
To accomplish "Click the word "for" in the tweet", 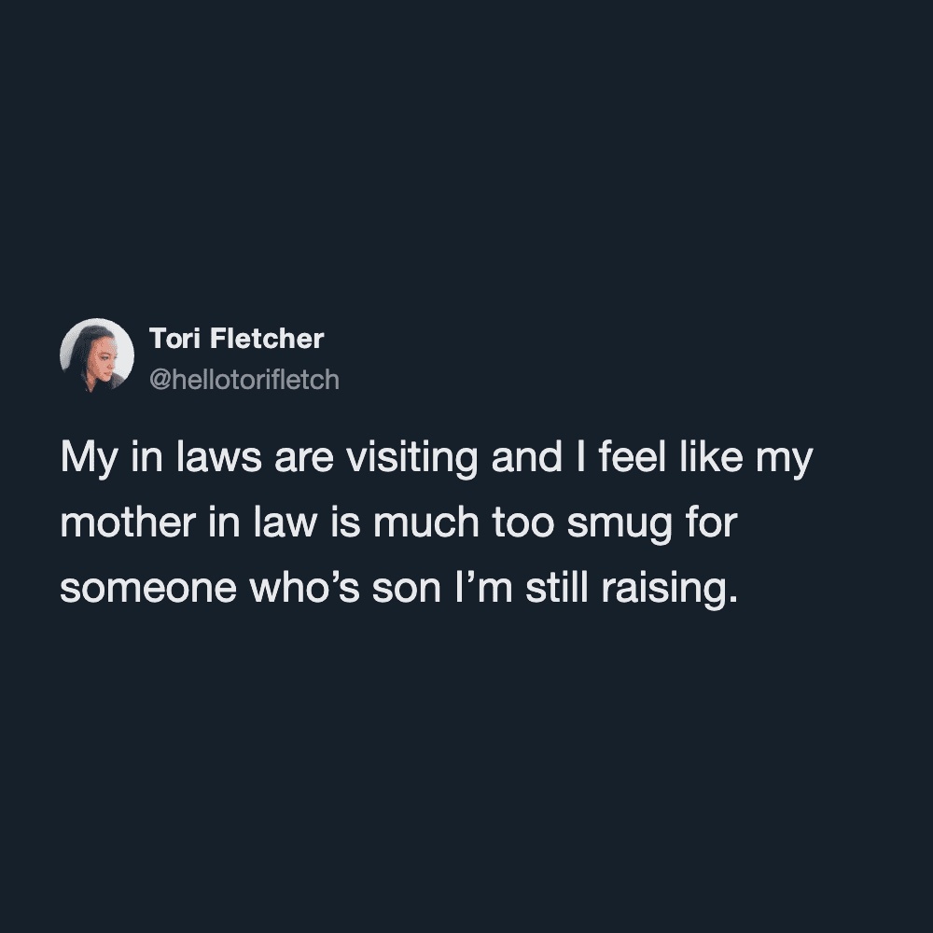I will click(x=711, y=525).
